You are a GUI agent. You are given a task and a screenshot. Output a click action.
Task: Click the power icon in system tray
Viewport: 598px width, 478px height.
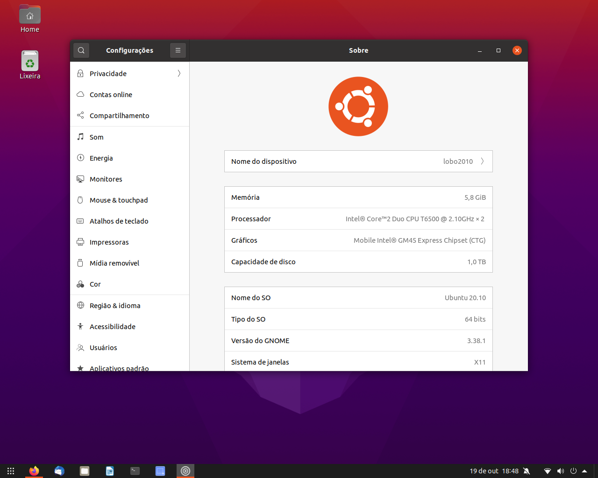coord(573,471)
